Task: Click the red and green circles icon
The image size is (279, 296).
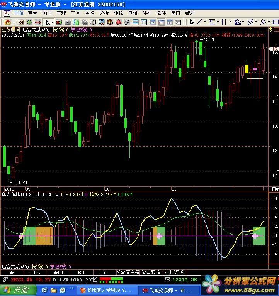Action: 59,22
